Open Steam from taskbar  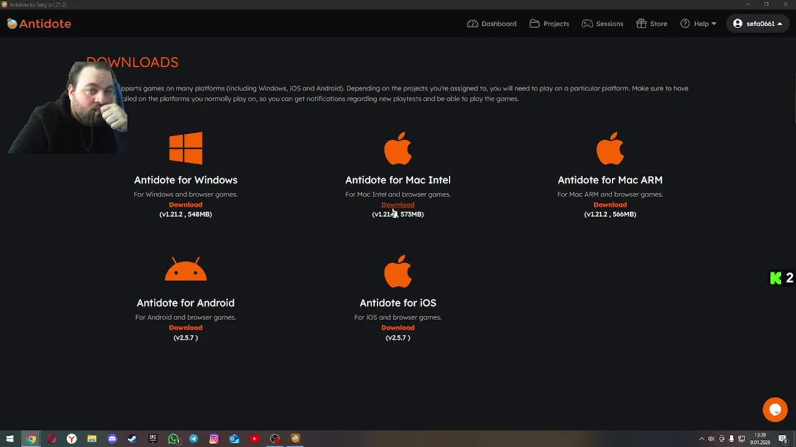[x=132, y=439]
